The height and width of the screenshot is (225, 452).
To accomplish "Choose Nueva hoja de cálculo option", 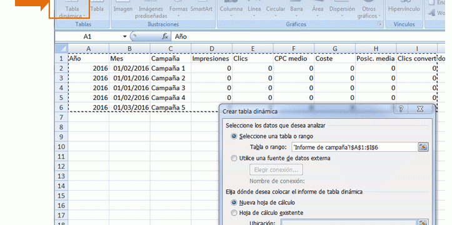I will 263,203.
